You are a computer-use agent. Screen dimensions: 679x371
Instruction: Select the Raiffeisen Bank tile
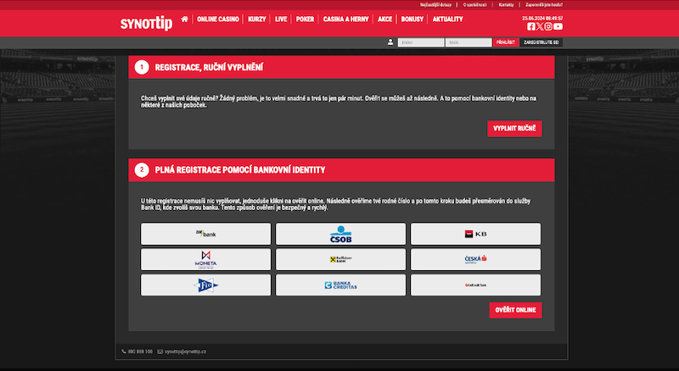(x=341, y=259)
